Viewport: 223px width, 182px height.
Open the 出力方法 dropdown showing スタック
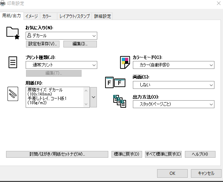pos(173,104)
